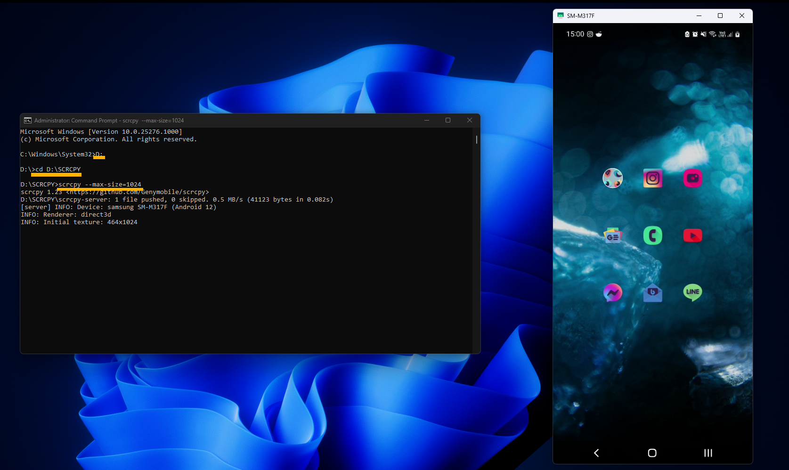This screenshot has width=789, height=470.
Task: Click the GitHub Genymobile/scrcpy URL text
Action: point(138,192)
